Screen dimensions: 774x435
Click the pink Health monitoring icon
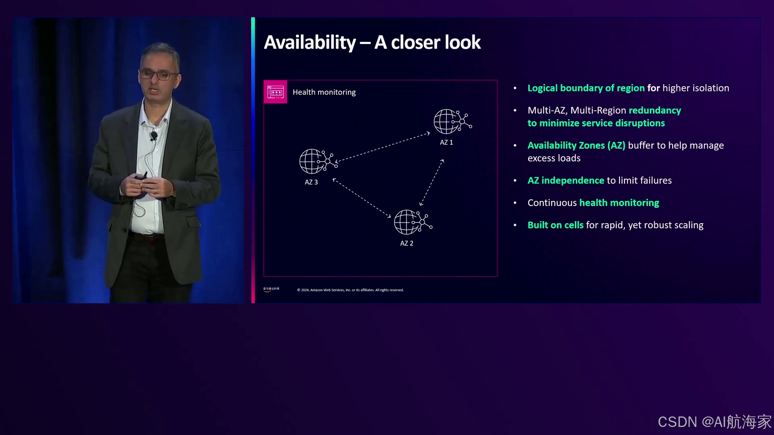[275, 92]
